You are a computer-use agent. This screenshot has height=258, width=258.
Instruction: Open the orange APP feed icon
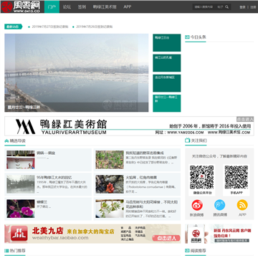point(242,205)
